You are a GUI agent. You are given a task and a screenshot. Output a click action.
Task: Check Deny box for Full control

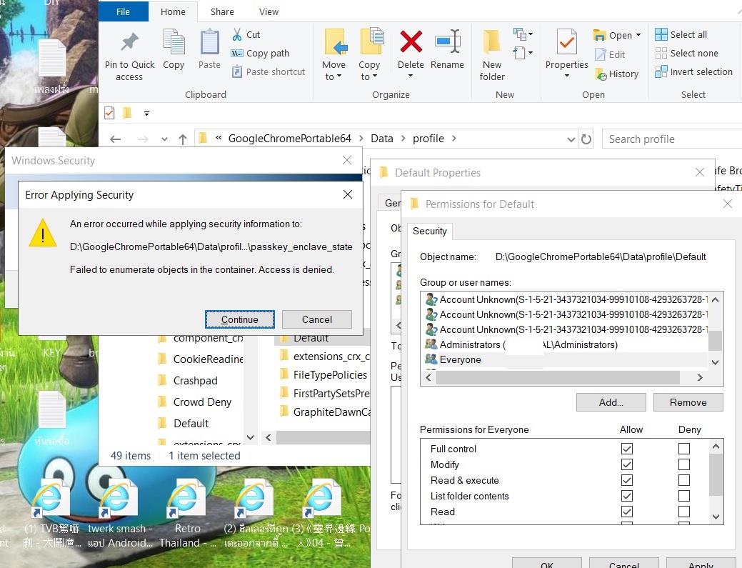pyautogui.click(x=683, y=448)
